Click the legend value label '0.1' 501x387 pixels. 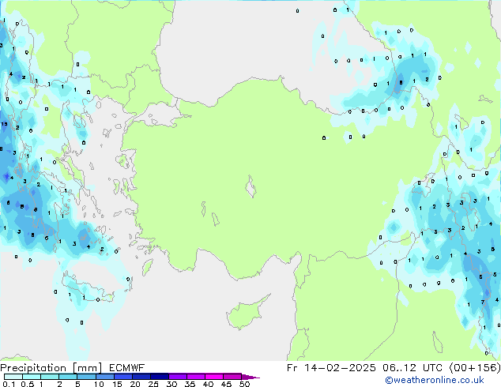[9, 384]
